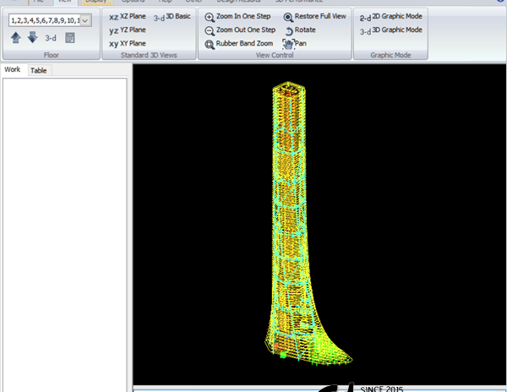Enable 2D Graphic Mode

pyautogui.click(x=390, y=16)
